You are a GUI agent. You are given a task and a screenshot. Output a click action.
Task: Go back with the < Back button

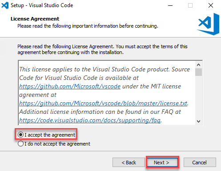(129, 163)
